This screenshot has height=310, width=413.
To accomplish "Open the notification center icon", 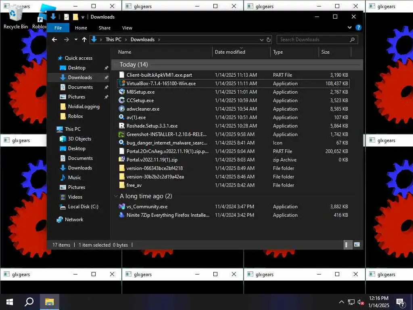I will (x=400, y=302).
